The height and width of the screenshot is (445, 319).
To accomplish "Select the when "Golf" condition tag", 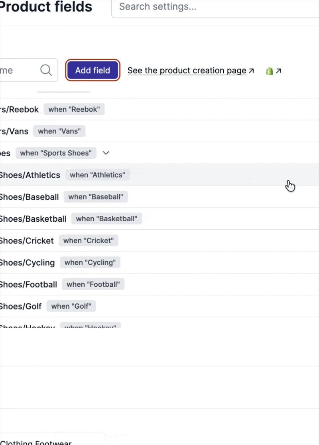I will (x=71, y=306).
